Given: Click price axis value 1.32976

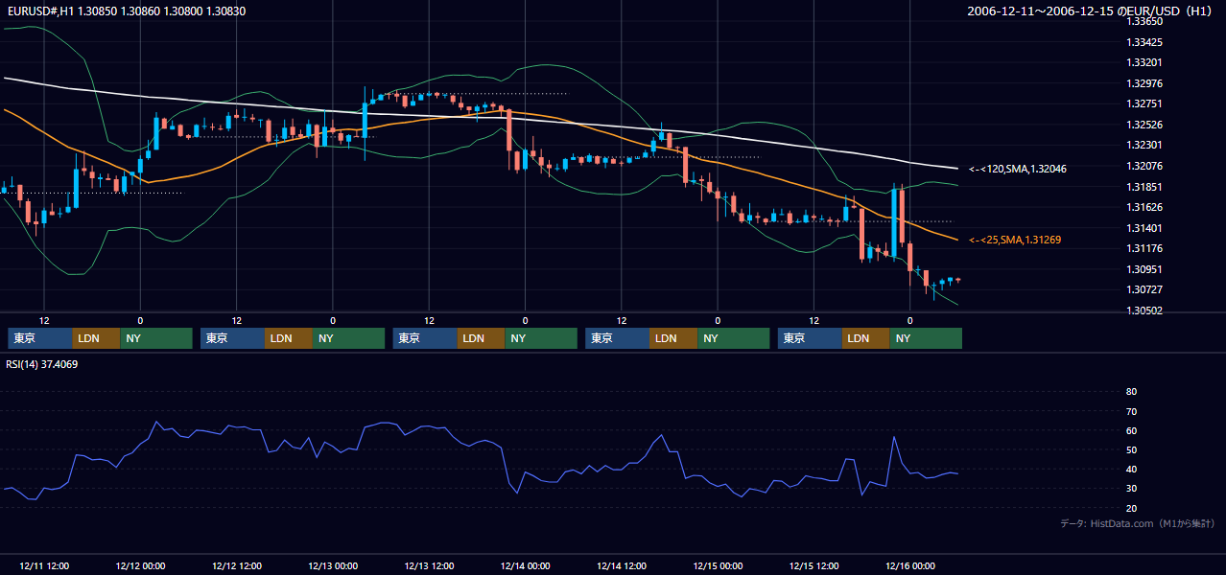Looking at the screenshot, I should pos(1144,83).
